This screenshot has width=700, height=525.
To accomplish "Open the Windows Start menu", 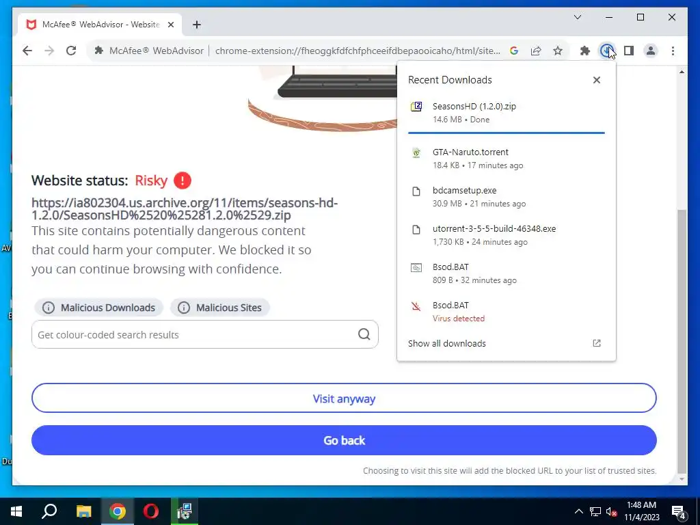I will [x=16, y=511].
